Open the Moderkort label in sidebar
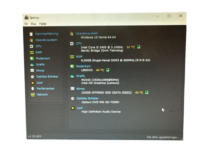 tap(43, 58)
